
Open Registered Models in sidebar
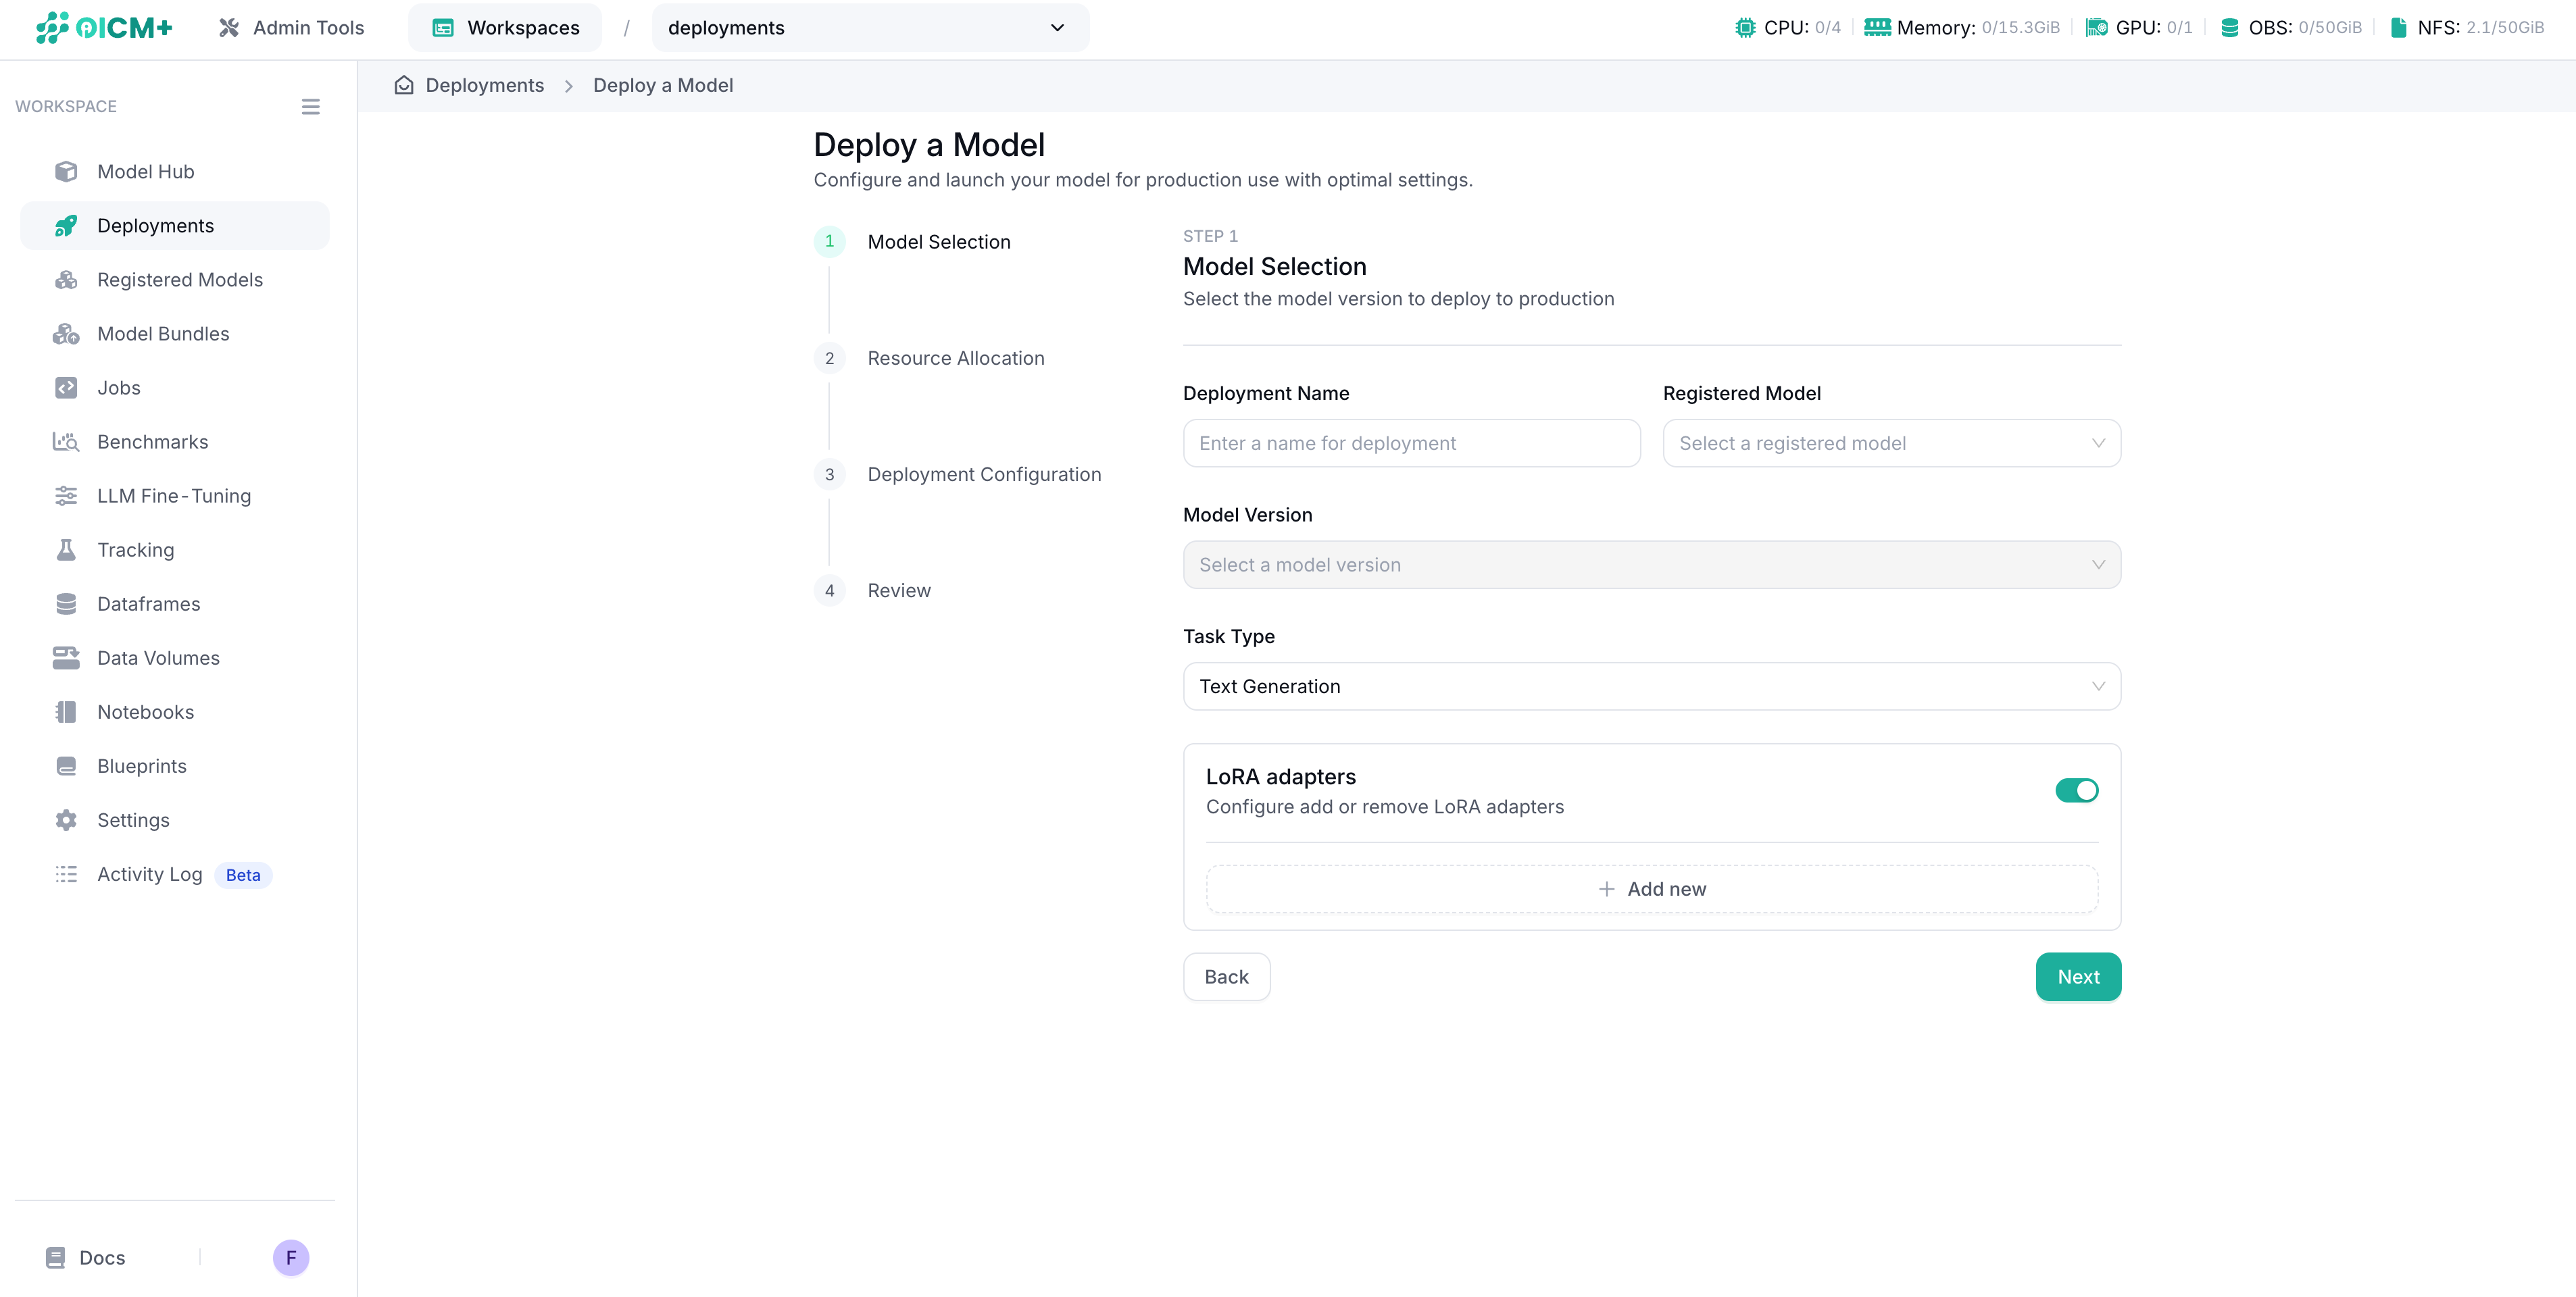pyautogui.click(x=180, y=280)
